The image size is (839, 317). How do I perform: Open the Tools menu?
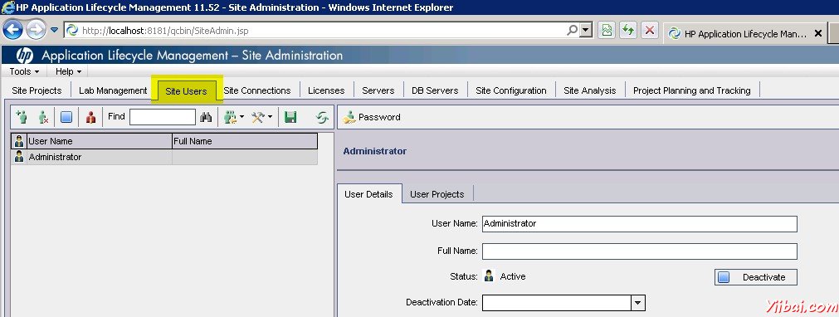tap(24, 71)
